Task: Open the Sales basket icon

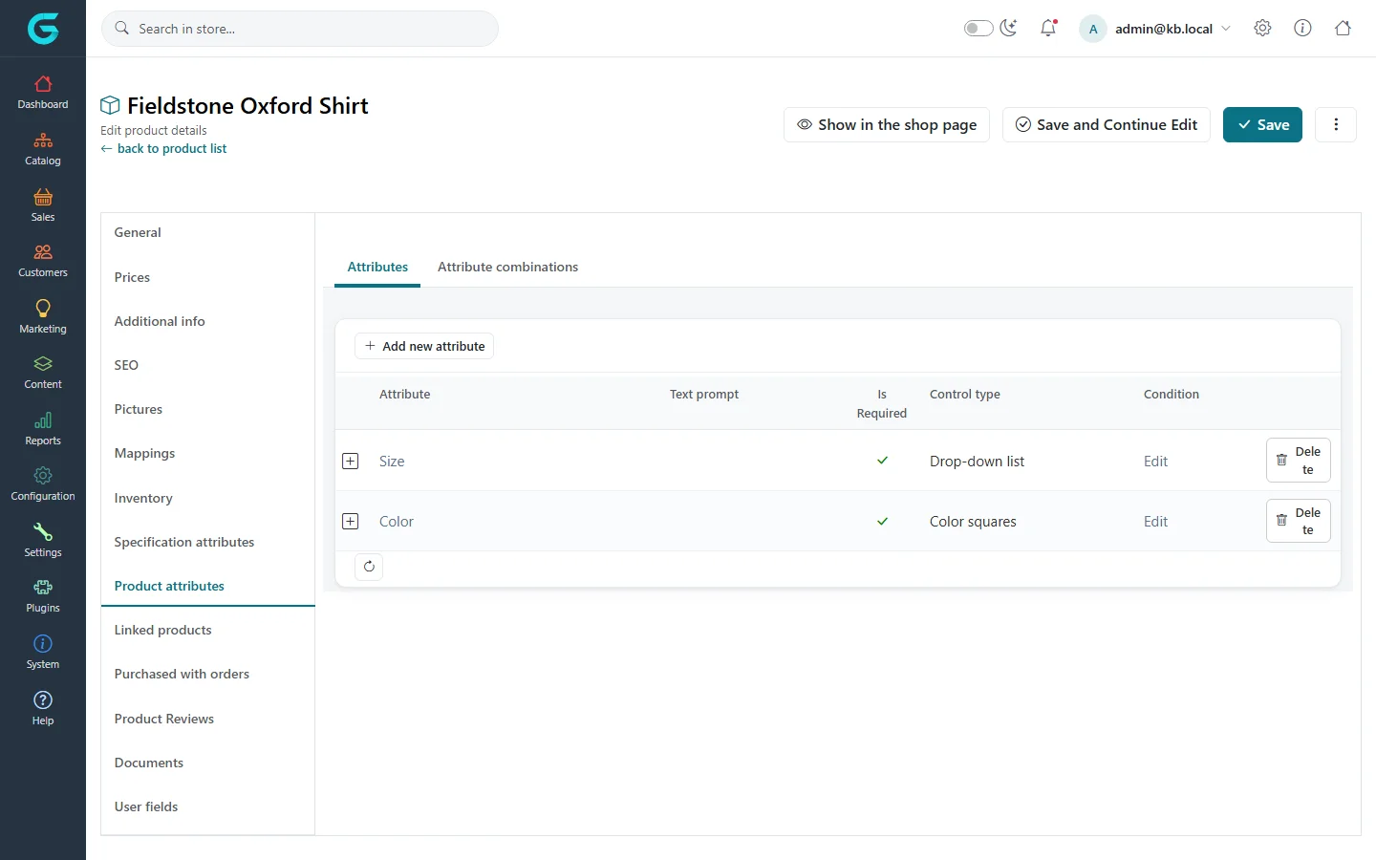Action: coord(43,197)
